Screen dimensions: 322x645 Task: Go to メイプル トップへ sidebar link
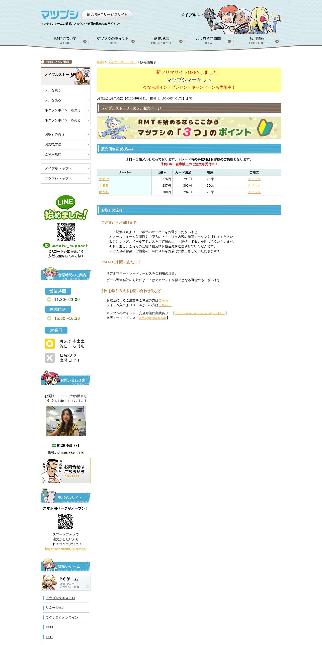point(66,169)
